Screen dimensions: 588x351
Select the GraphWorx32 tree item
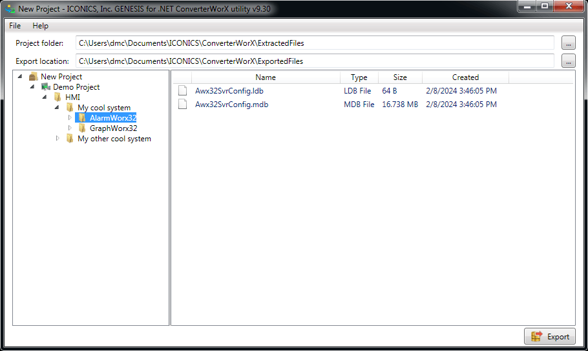(113, 128)
